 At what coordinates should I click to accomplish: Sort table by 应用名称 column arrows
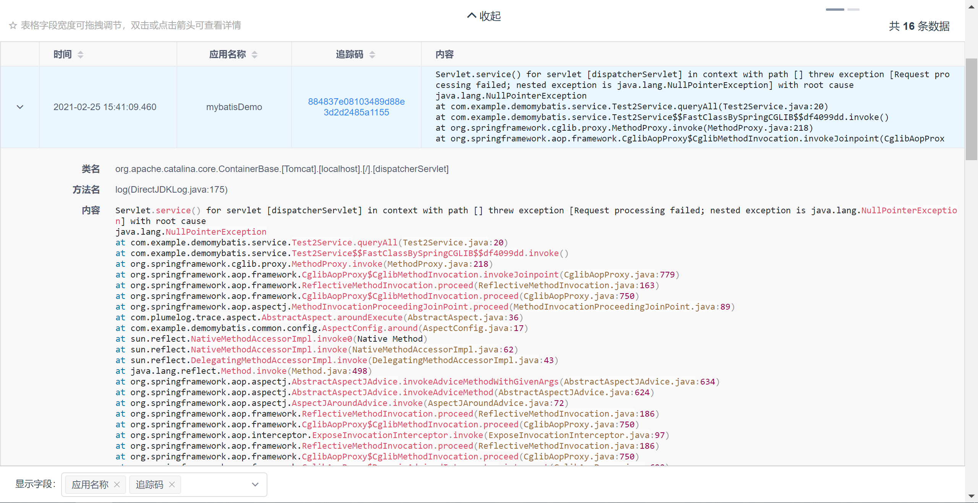254,55
